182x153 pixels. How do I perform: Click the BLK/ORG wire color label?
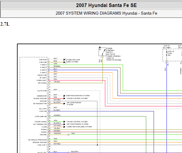pyautogui.click(x=57, y=102)
